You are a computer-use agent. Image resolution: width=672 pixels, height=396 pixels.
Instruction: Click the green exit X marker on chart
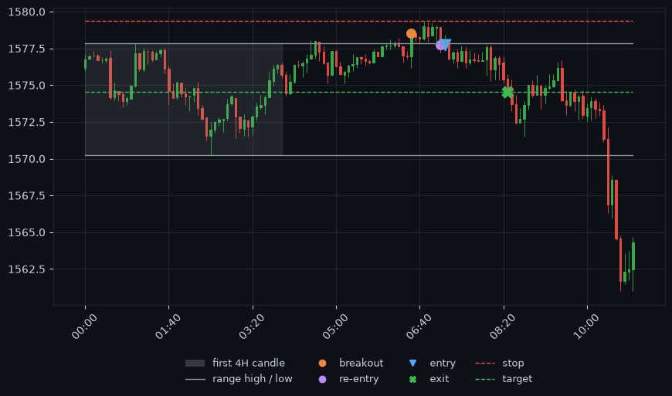pyautogui.click(x=507, y=92)
